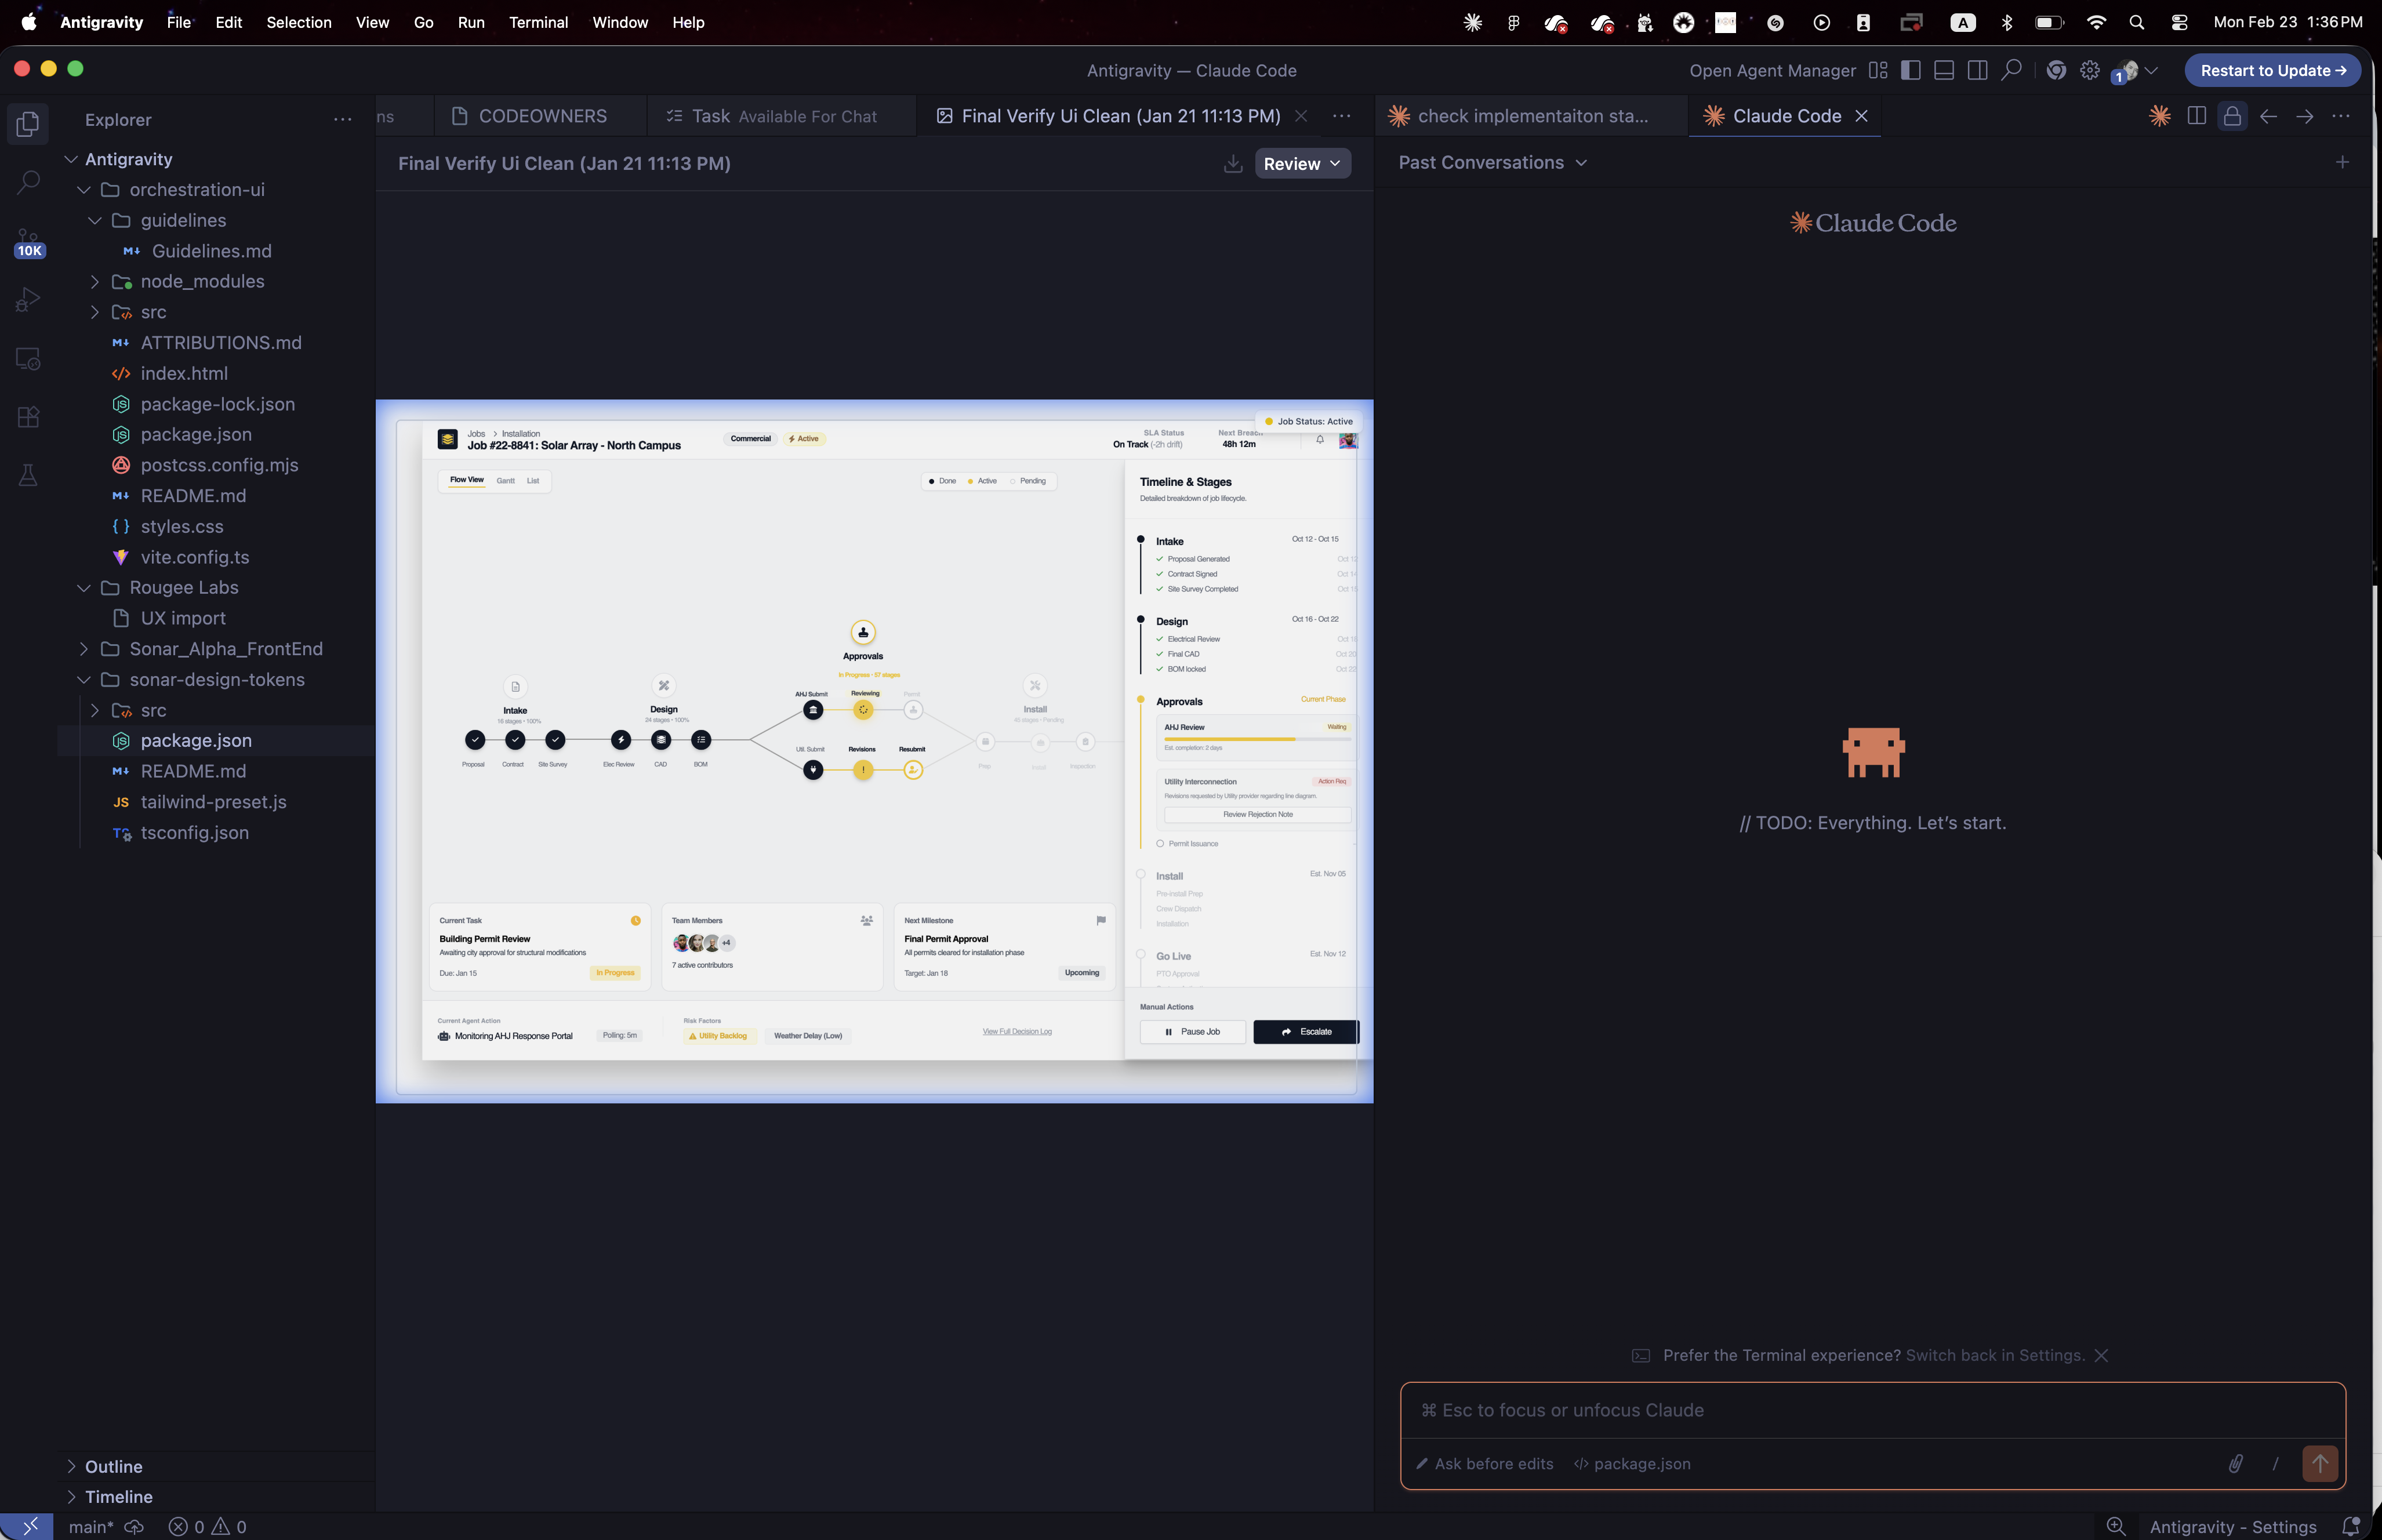Open the Extensions view icon

pos(27,417)
